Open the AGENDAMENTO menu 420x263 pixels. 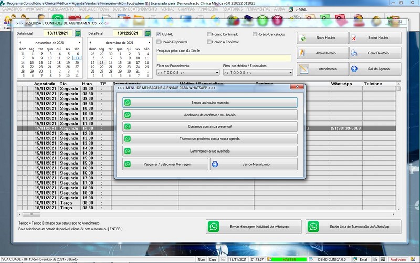61,9
